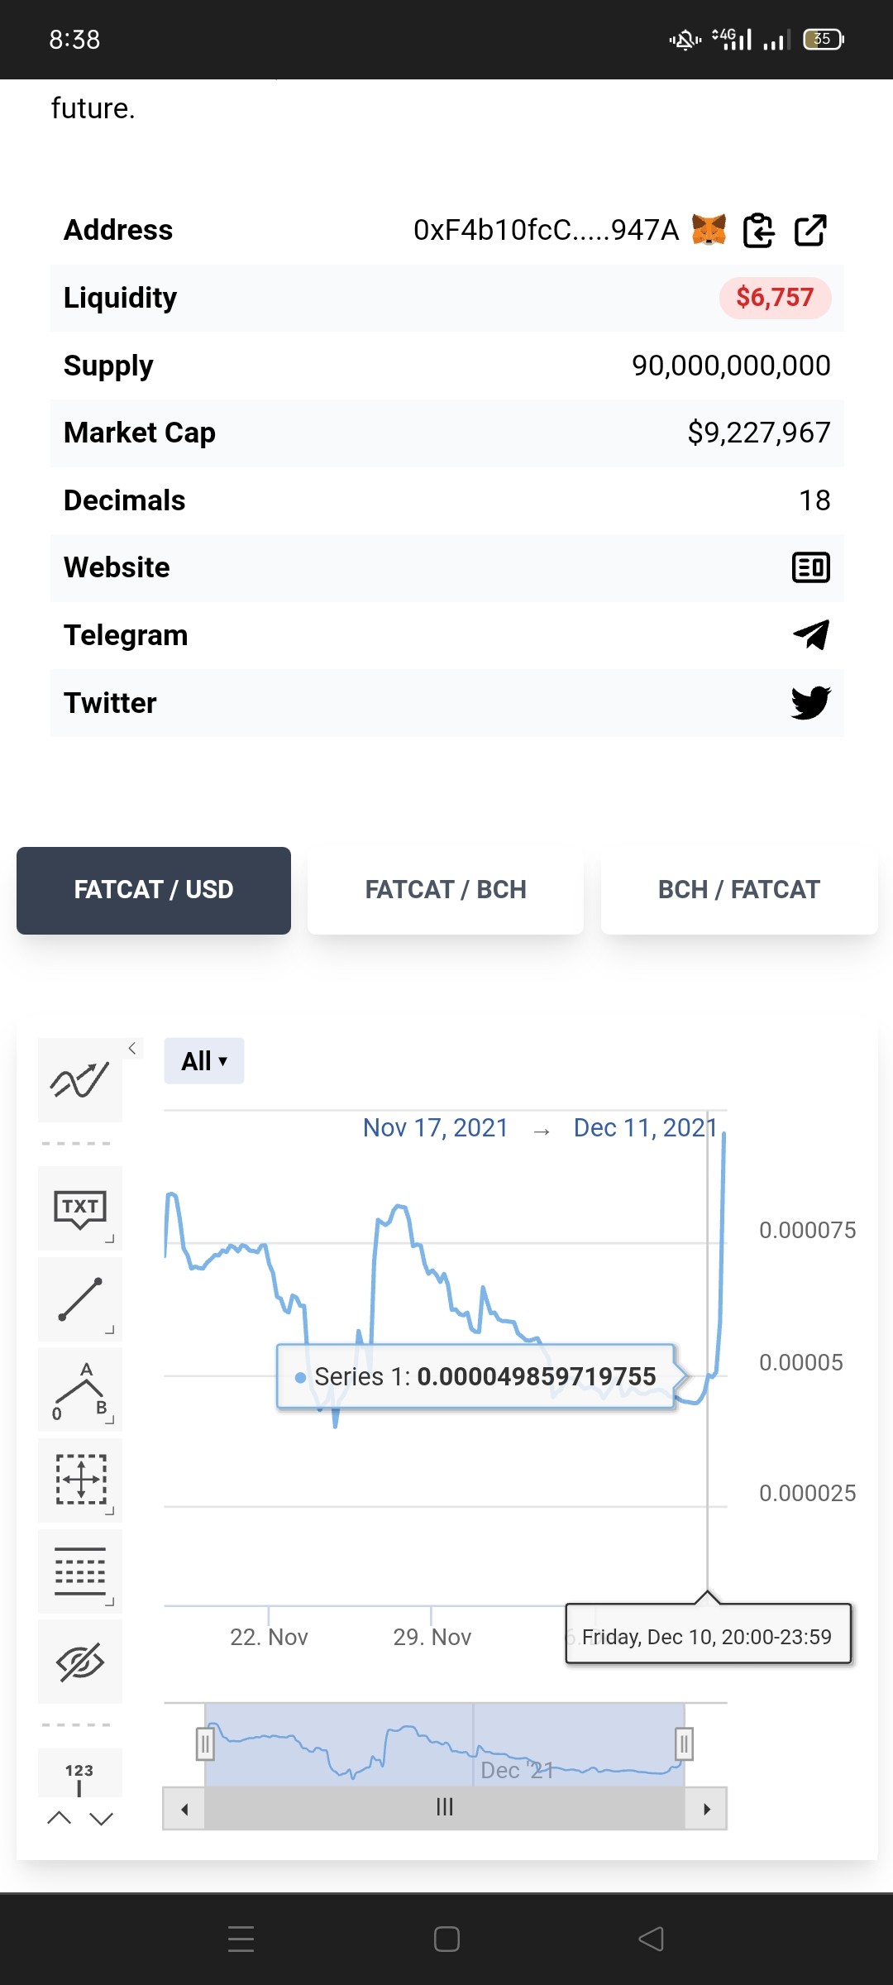This screenshot has height=1985, width=893.
Task: Select the text annotation TXT tool
Action: pos(80,1208)
